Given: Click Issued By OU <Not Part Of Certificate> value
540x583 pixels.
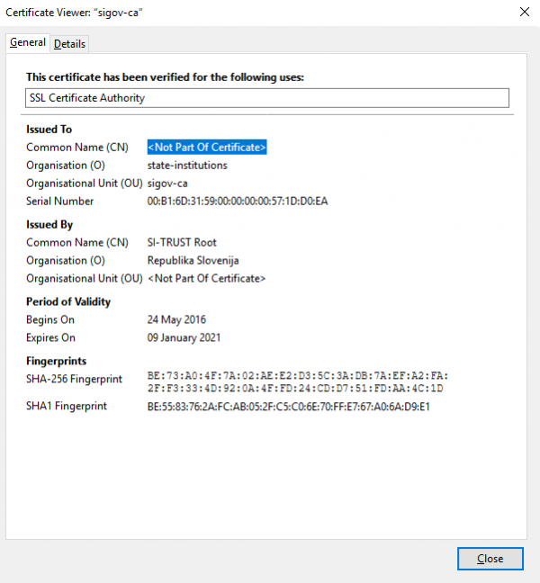Looking at the screenshot, I should (x=206, y=279).
